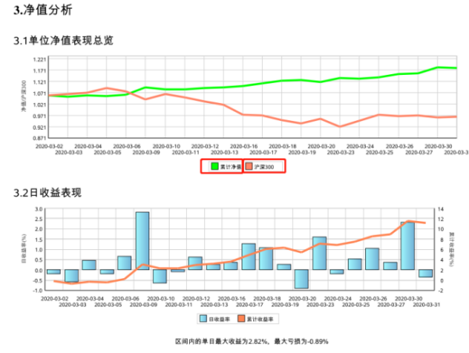Click the 14 mark on the right-hand axis
The image size is (469, 353).
tap(441, 209)
